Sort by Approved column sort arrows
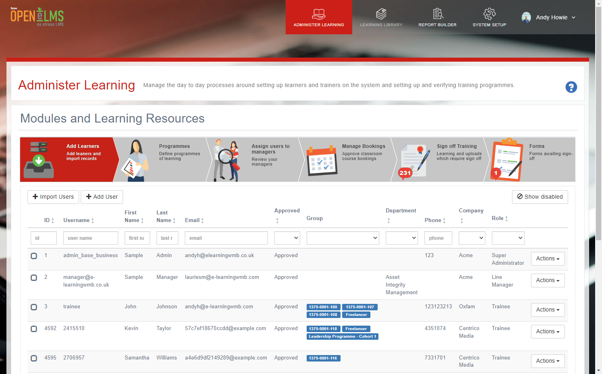The width and height of the screenshot is (602, 374). pyautogui.click(x=277, y=220)
